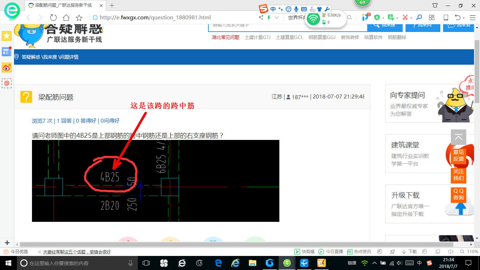Screen dimensions: 480x270
Task: Bookmark this page with the star icon
Action: coord(79,18)
